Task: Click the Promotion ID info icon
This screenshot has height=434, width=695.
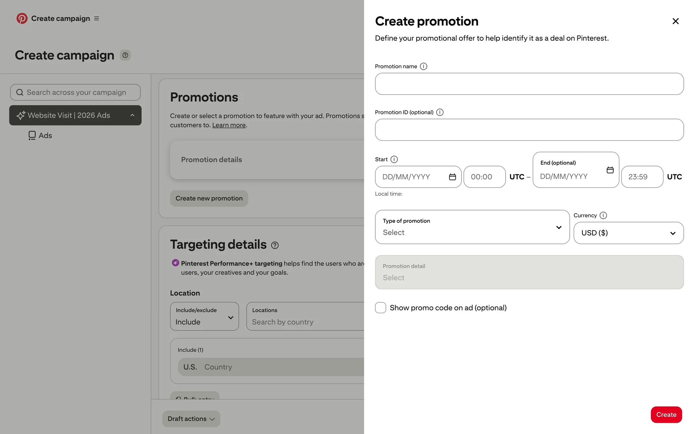Action: click(439, 112)
